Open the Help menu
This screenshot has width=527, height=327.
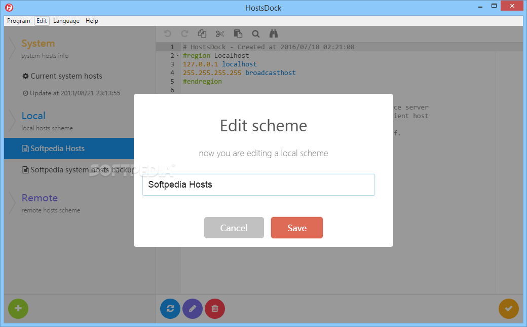92,21
